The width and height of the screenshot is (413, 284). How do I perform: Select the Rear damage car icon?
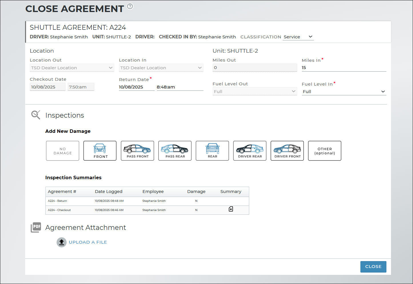(212, 151)
